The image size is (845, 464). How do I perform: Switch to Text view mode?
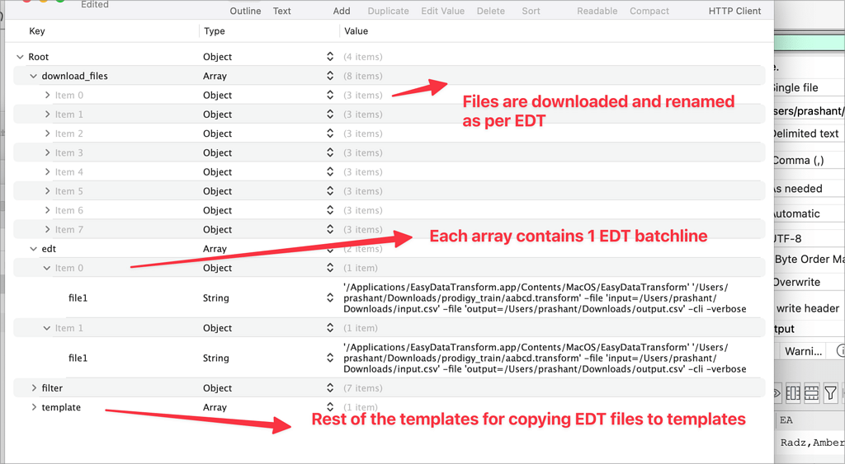pos(281,11)
